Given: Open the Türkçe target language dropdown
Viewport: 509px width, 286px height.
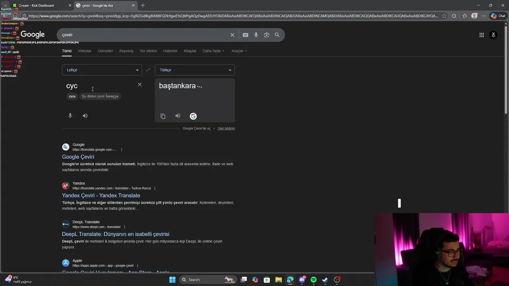Looking at the screenshot, I should (195, 70).
